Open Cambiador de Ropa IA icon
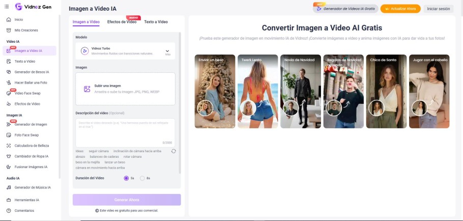Image resolution: width=463 pixels, height=221 pixels. (9, 156)
